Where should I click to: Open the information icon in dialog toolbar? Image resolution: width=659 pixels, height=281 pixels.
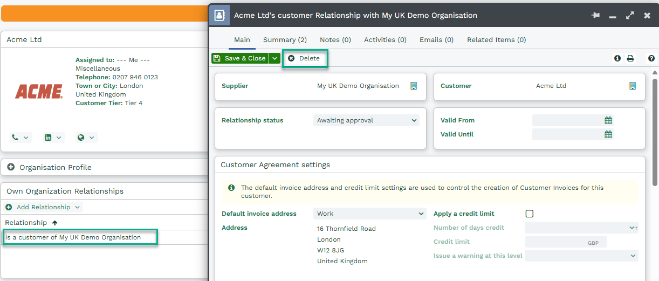[x=617, y=58]
